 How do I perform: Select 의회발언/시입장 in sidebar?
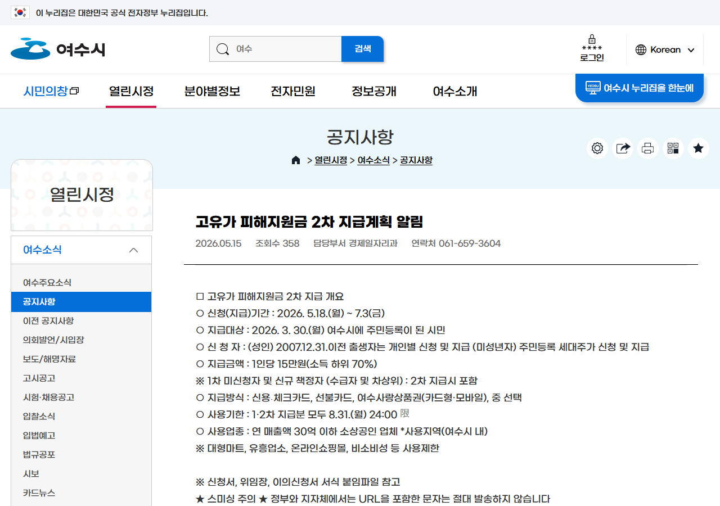[81, 340]
